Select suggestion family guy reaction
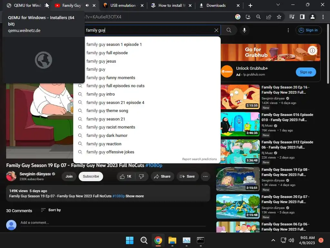The image size is (330, 248). (147, 144)
